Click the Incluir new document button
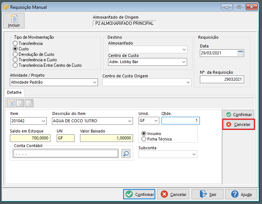 click(x=14, y=21)
